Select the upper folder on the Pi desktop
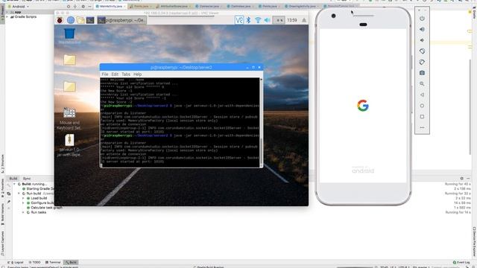The width and height of the screenshot is (477, 268). point(69,60)
